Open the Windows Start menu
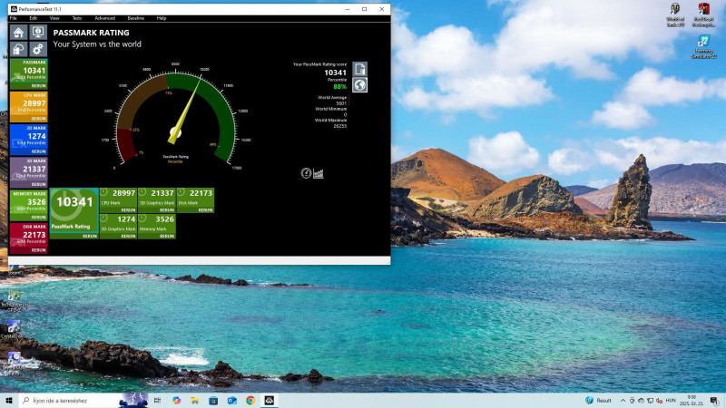The image size is (726, 408). pos(9,400)
